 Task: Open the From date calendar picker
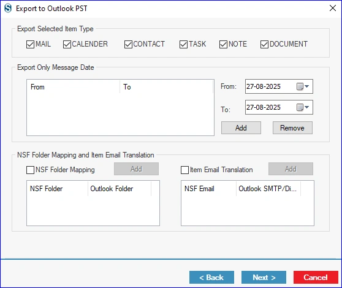click(303, 86)
